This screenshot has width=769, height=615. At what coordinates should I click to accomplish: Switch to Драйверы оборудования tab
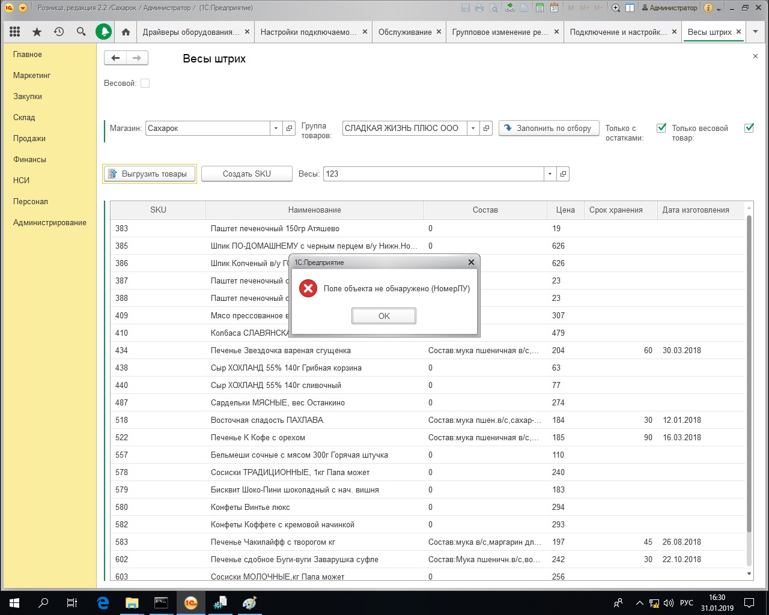(190, 32)
